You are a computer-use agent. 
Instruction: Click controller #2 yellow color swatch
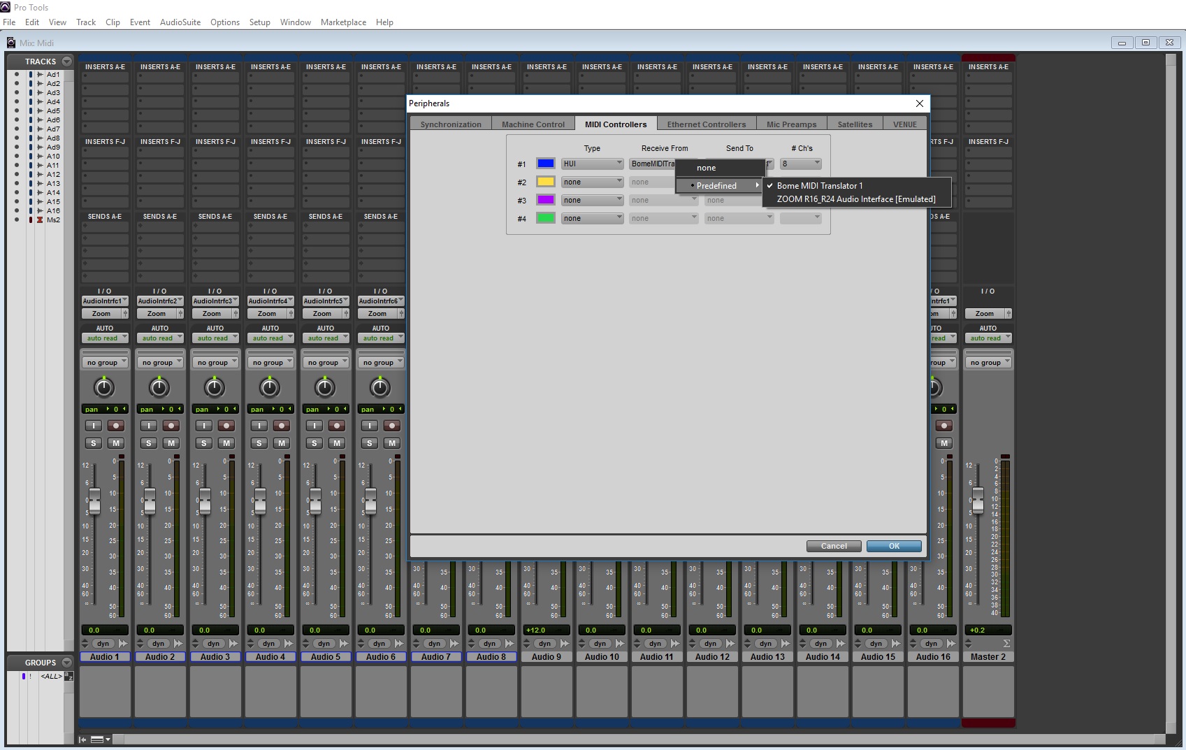click(x=546, y=182)
